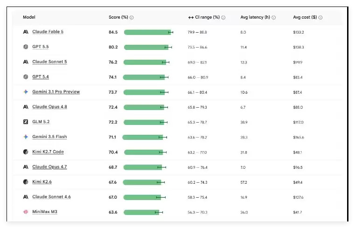The width and height of the screenshot is (355, 228).
Task: Click the Kimi logo beside Kimi K2.7 Code
Action: 26,152
